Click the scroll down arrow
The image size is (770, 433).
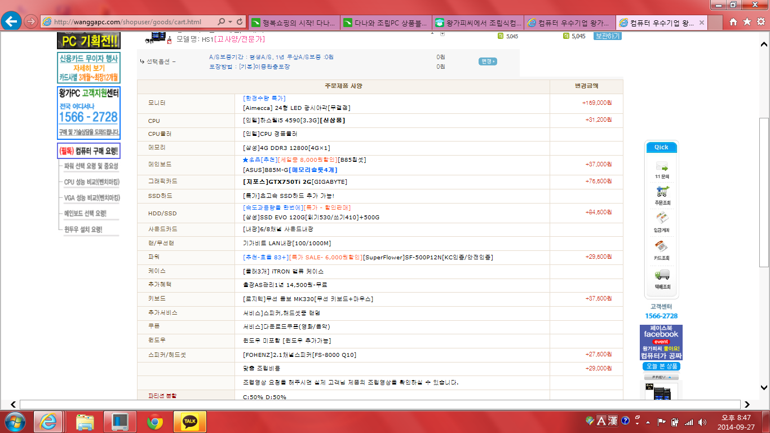[x=764, y=387]
